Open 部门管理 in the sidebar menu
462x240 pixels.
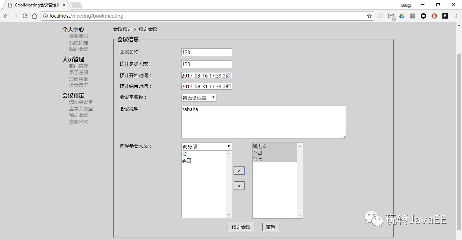pos(78,66)
